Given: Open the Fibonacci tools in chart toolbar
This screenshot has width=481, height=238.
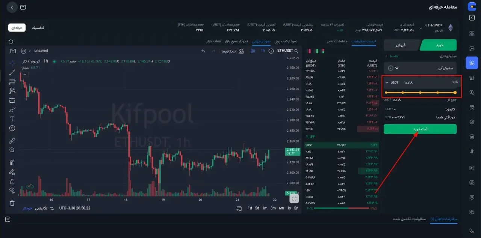Looking at the screenshot, I should [12, 82].
